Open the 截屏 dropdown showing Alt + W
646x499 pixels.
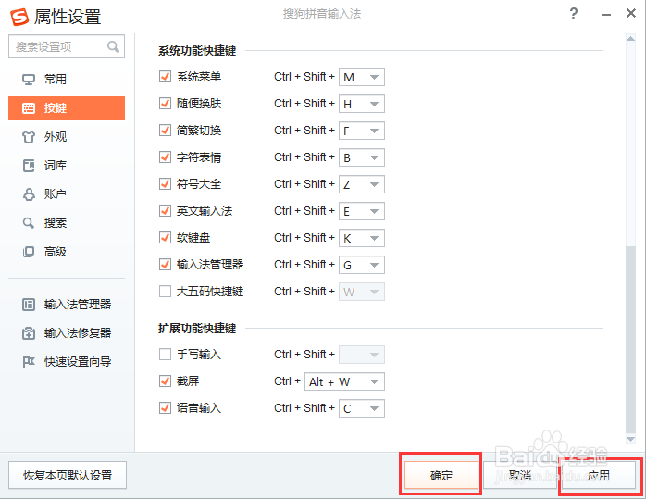tap(344, 381)
